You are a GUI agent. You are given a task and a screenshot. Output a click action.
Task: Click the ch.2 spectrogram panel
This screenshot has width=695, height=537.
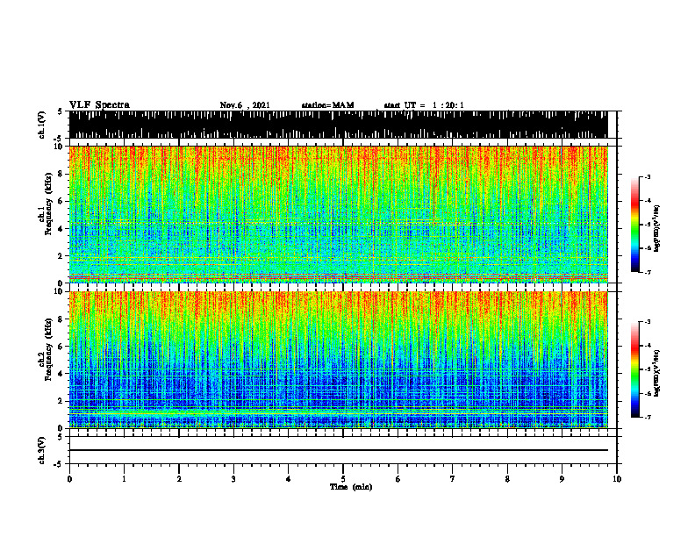point(339,360)
